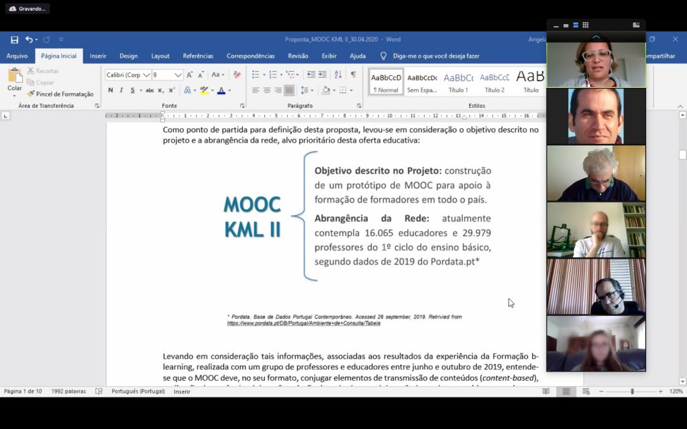Click the Diga-me search field

436,56
